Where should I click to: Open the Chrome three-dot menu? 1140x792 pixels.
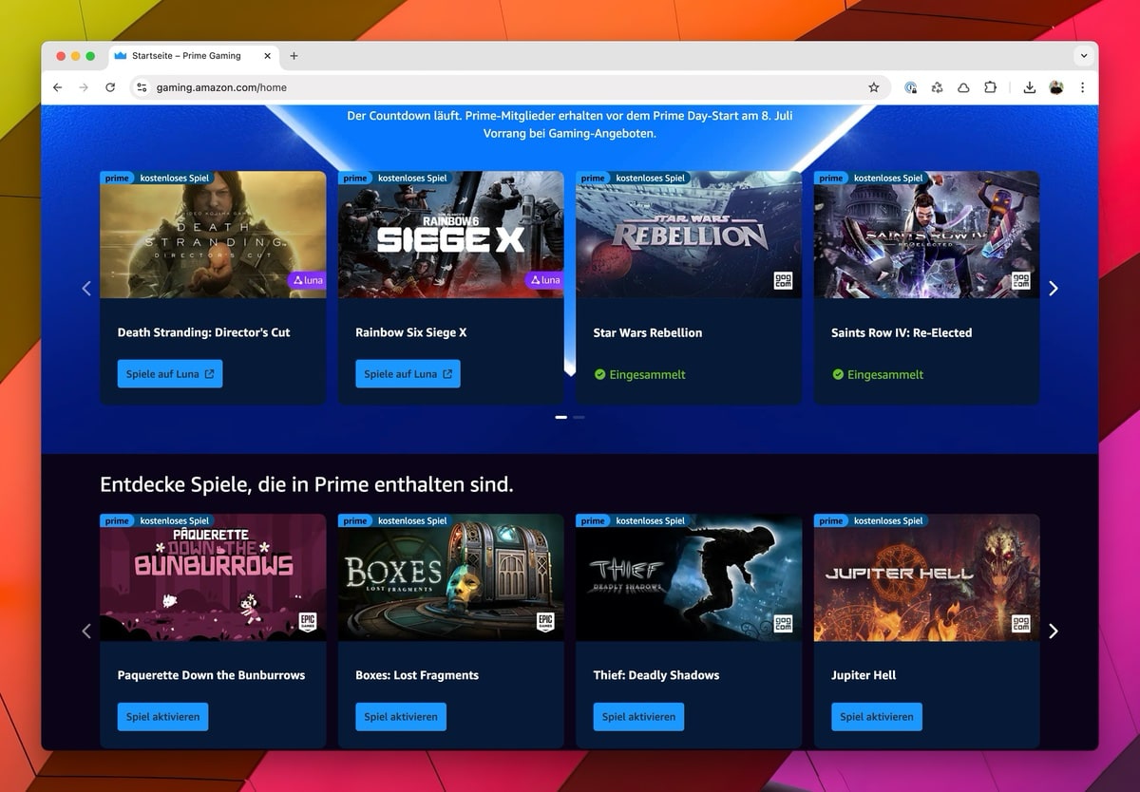(x=1082, y=87)
